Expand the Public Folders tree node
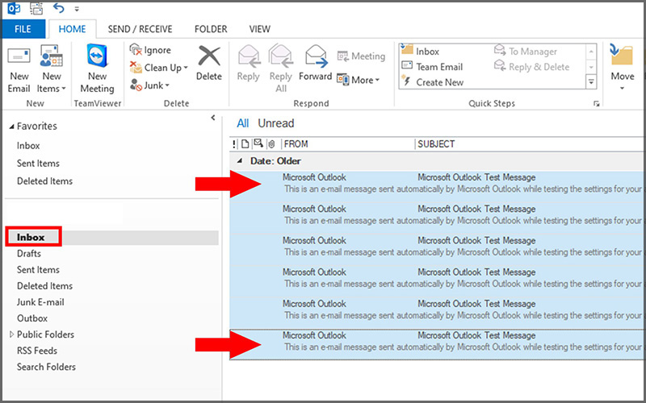The width and height of the screenshot is (646, 403). [11, 334]
